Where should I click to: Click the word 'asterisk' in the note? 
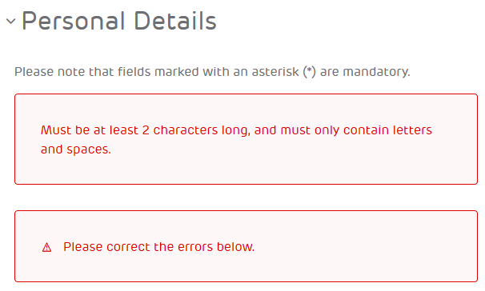point(275,72)
